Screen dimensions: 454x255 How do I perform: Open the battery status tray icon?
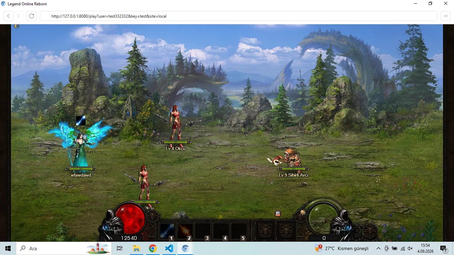tap(395, 248)
